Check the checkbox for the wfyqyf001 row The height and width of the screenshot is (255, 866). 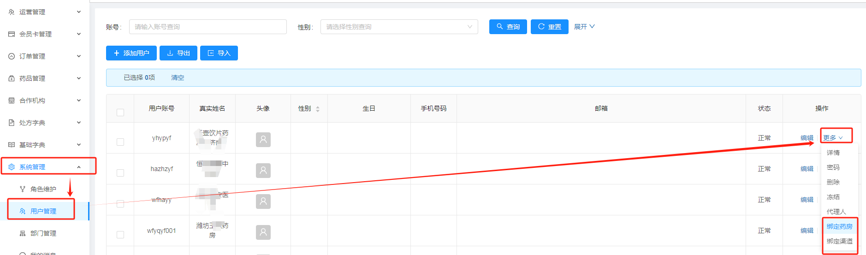[120, 235]
